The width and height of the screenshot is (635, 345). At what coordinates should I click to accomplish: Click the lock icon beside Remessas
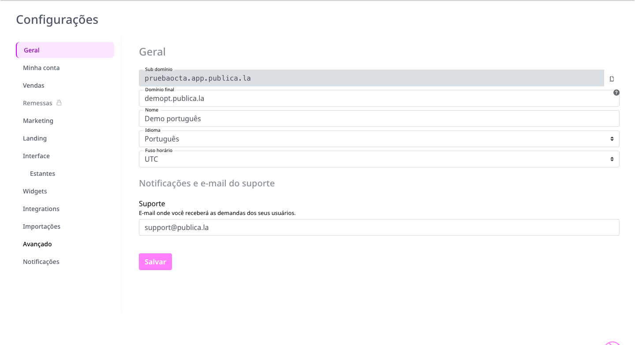click(59, 103)
